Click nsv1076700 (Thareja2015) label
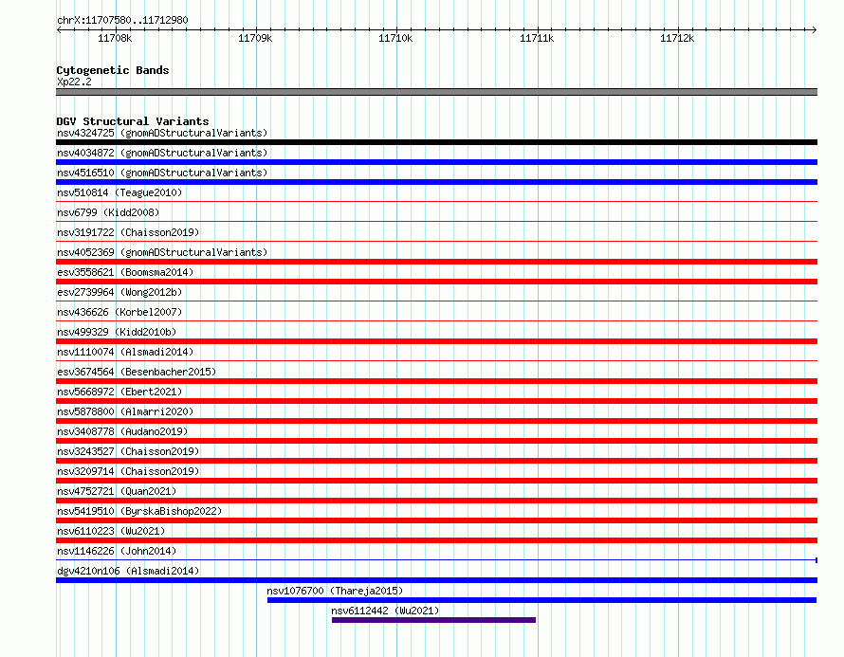This screenshot has height=657, width=844. 335,591
